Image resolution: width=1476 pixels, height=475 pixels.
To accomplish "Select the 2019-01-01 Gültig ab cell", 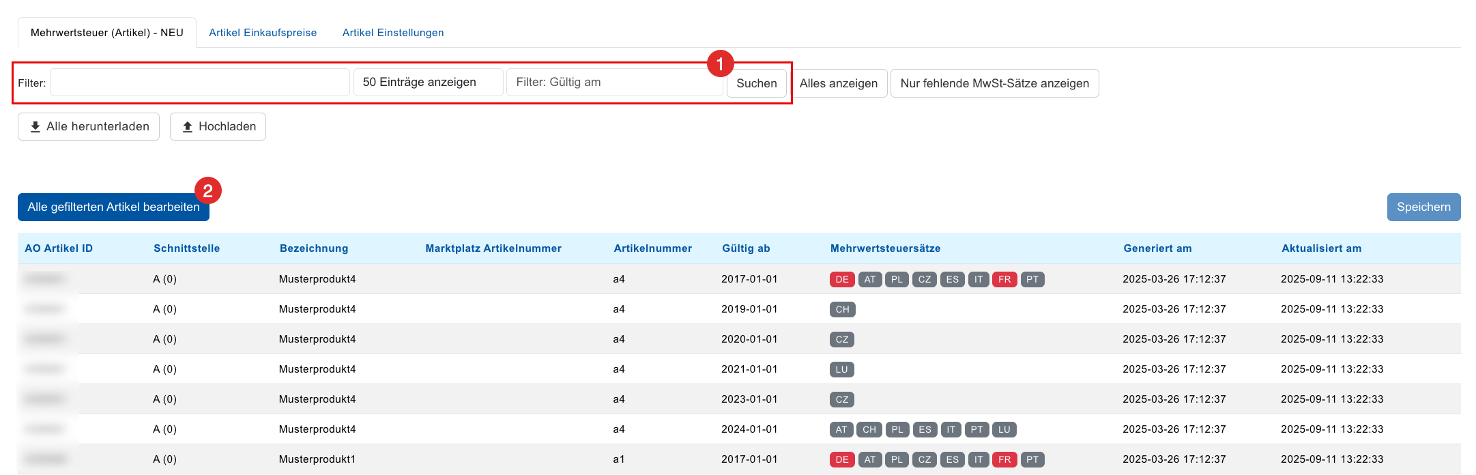I will (x=749, y=309).
